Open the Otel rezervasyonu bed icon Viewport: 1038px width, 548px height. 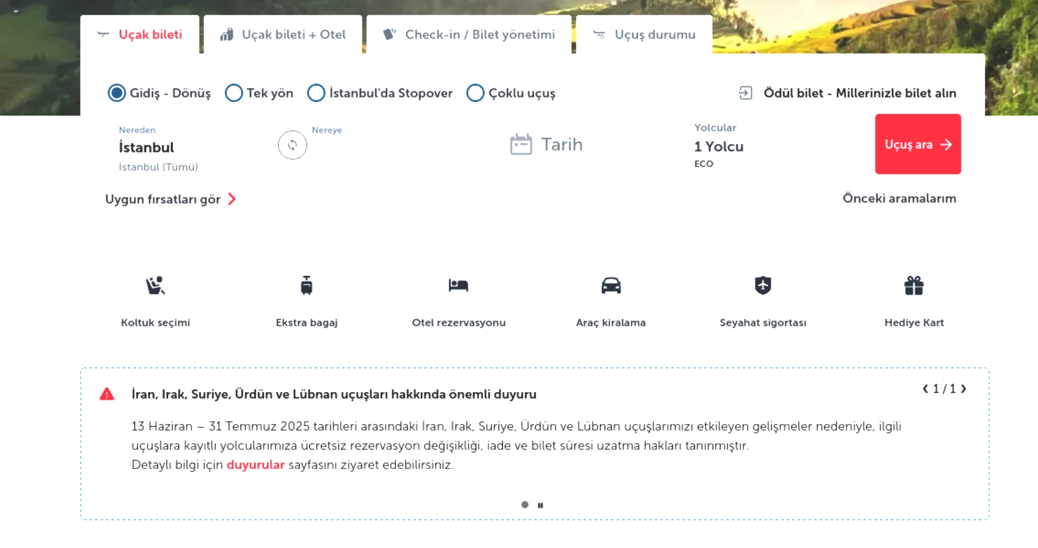click(458, 285)
